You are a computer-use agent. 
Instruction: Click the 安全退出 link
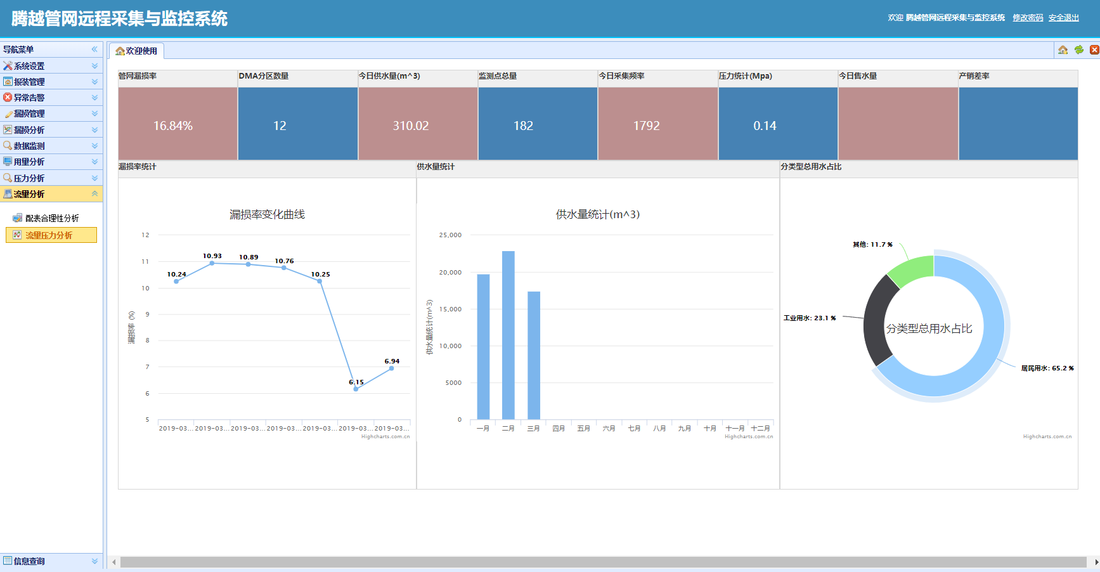click(1063, 18)
